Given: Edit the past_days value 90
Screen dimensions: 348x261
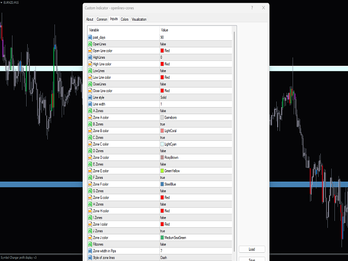Looking at the screenshot, I should (x=196, y=38).
